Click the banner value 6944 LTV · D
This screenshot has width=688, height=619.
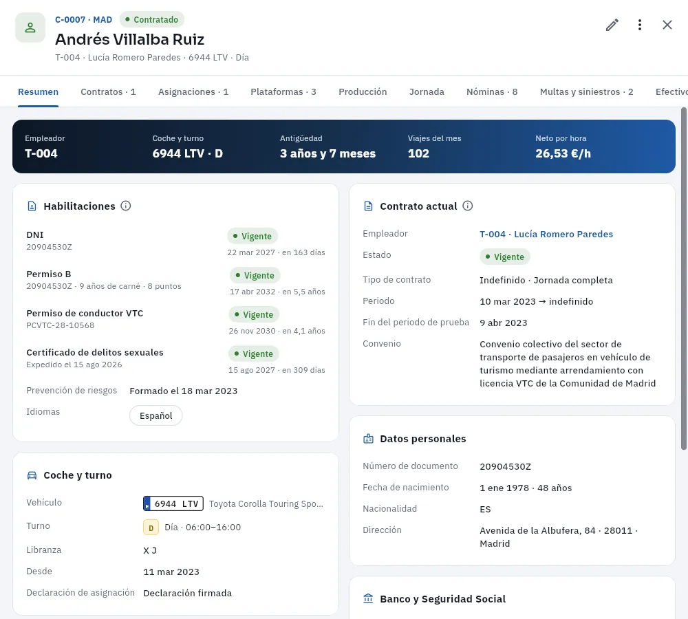coord(188,153)
